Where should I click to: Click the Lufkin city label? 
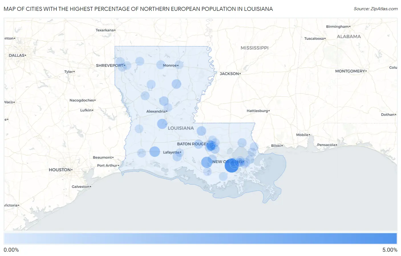pos(86,110)
